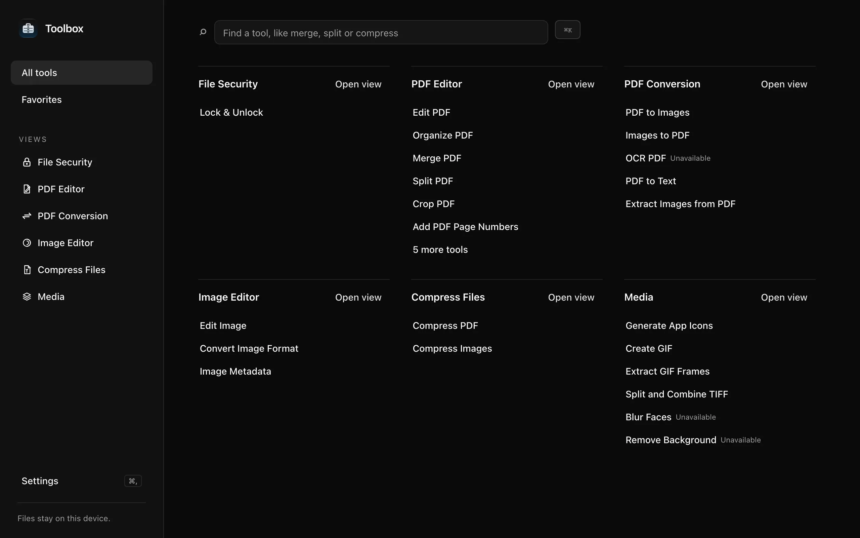This screenshot has width=860, height=538.
Task: Select All tools in the sidebar
Action: tap(81, 73)
